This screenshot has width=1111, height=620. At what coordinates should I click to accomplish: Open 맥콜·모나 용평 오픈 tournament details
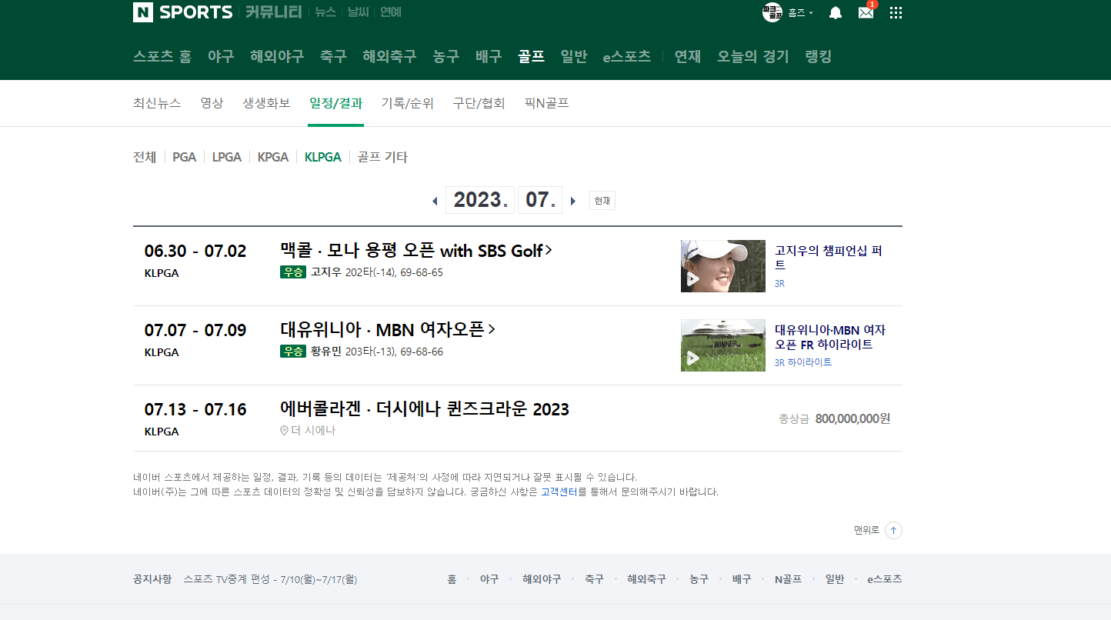(416, 251)
